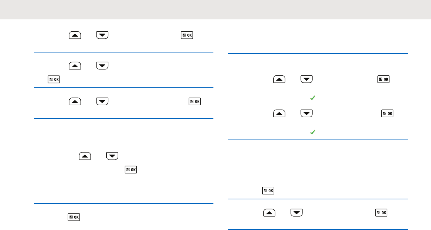Click the OK icon under the left column's fourth arrows

click(x=131, y=170)
